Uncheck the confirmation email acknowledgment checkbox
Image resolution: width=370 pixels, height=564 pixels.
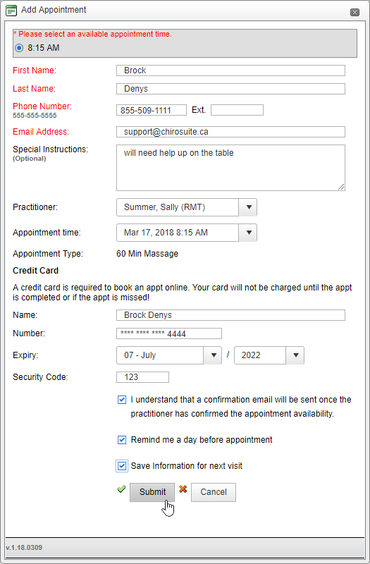pos(122,400)
